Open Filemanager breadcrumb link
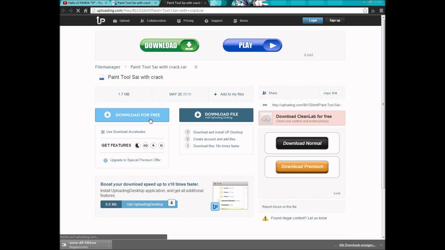 (x=108, y=67)
